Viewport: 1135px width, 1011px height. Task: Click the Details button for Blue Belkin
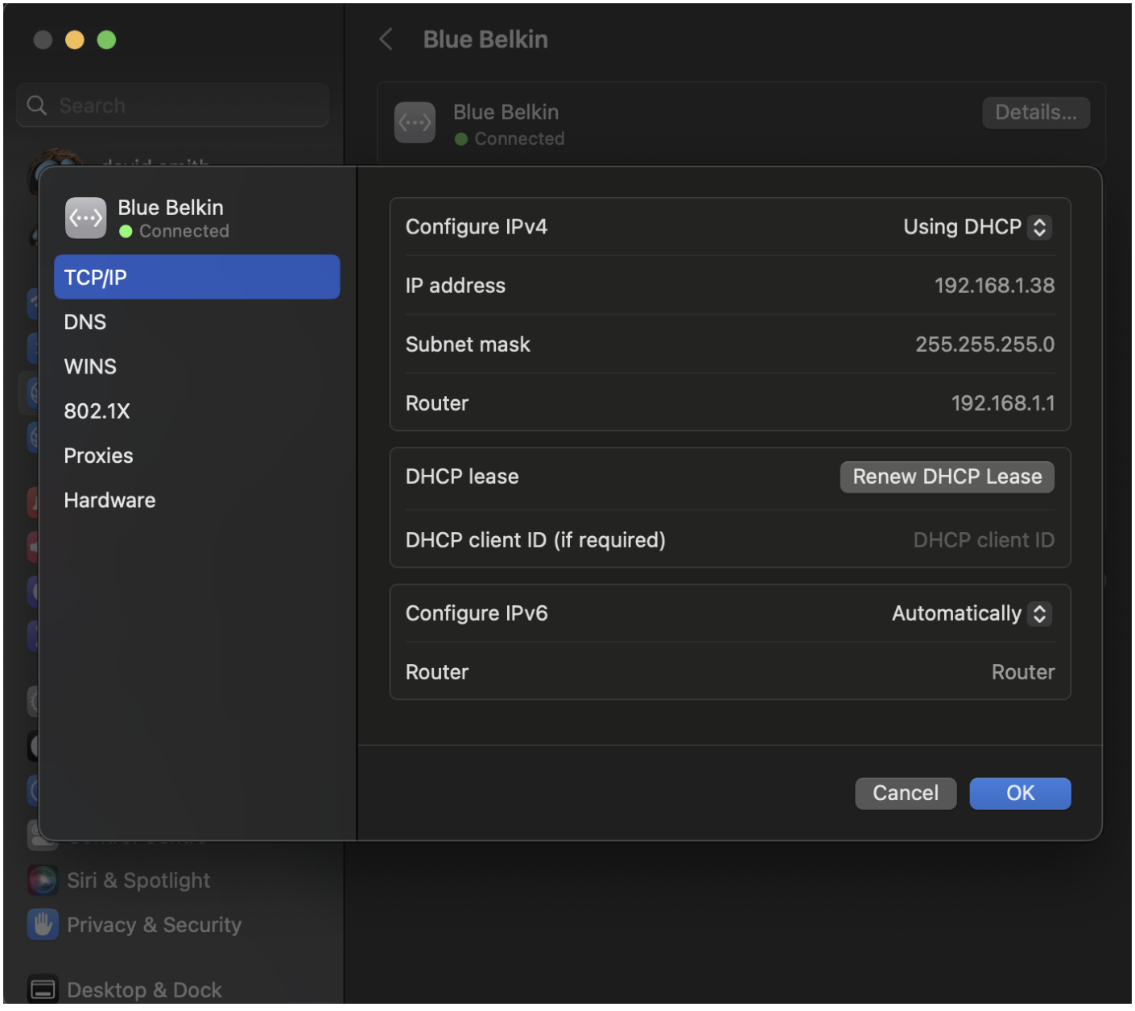[1035, 112]
